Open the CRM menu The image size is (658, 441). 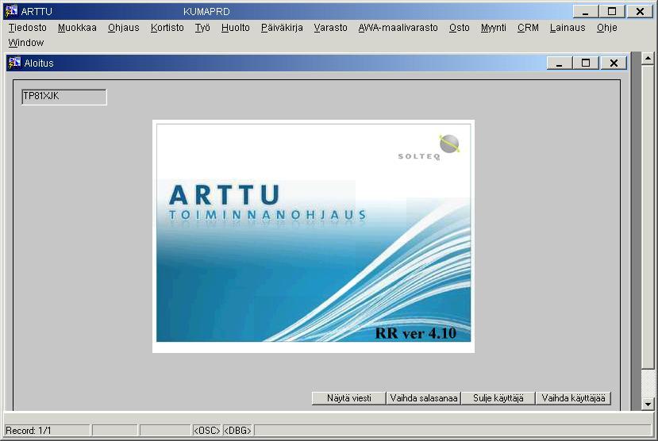[528, 28]
